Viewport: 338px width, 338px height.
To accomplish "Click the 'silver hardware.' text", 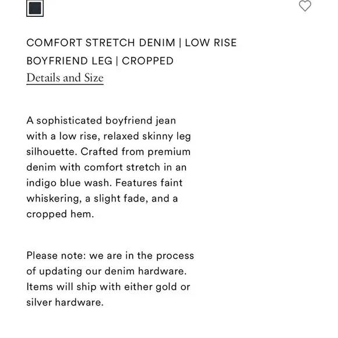I will (x=65, y=302).
